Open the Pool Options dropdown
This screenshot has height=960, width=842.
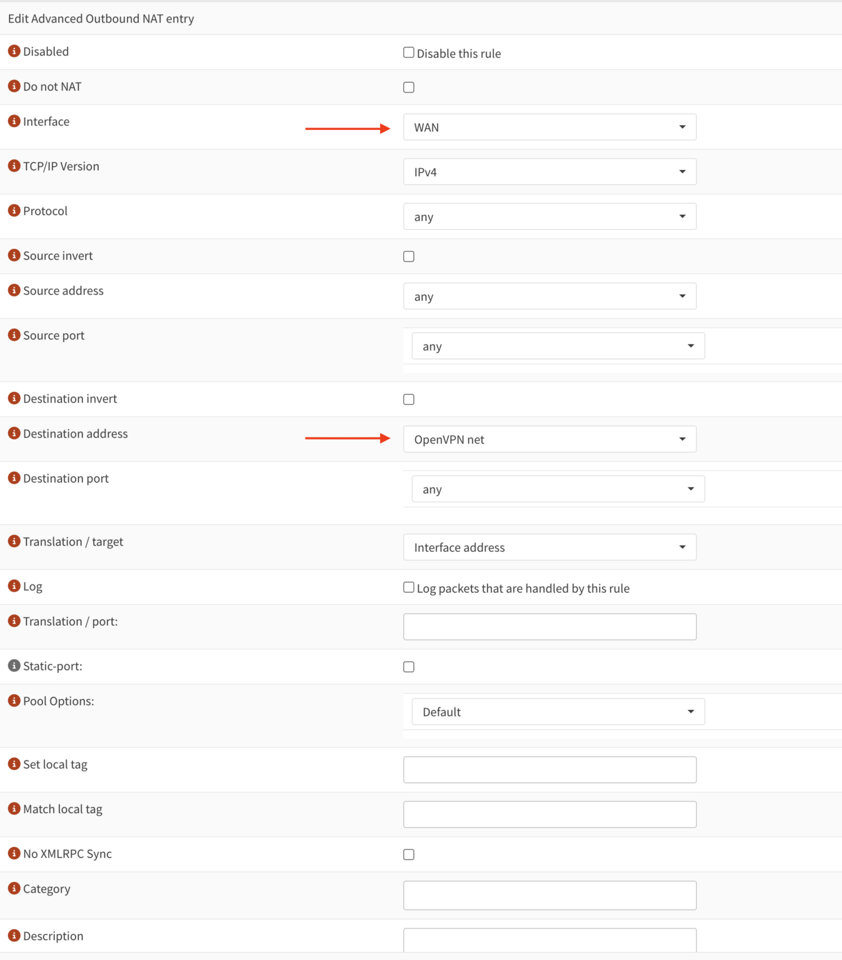click(558, 711)
